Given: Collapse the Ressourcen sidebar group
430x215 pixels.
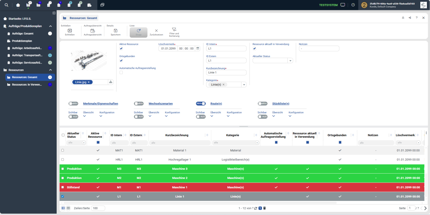Looking at the screenshot, I should 50,70.
